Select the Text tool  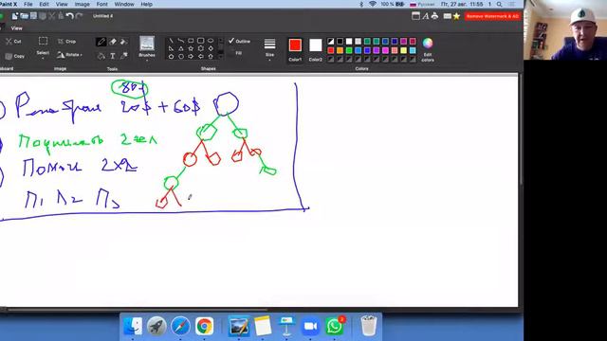(x=113, y=56)
